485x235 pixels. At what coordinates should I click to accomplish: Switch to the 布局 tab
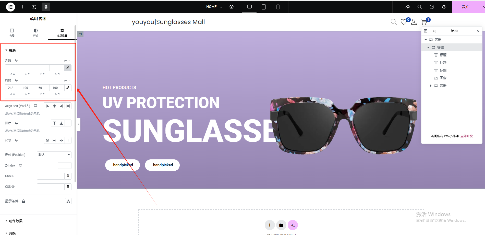(x=12, y=32)
